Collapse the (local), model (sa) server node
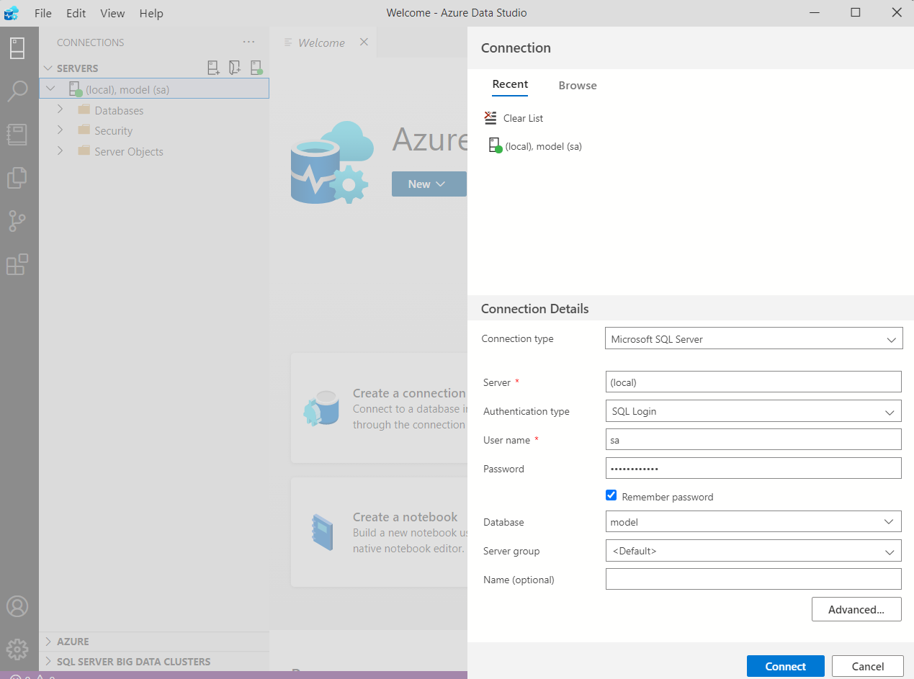 (50, 89)
